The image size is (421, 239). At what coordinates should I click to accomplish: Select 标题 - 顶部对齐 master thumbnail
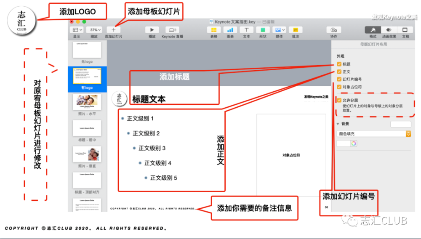[87, 180]
